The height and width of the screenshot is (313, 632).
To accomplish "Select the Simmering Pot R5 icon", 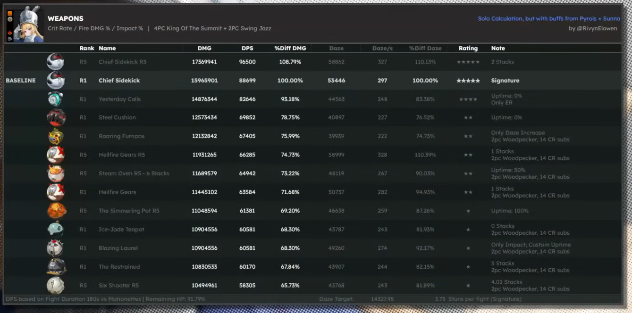I will pyautogui.click(x=56, y=211).
